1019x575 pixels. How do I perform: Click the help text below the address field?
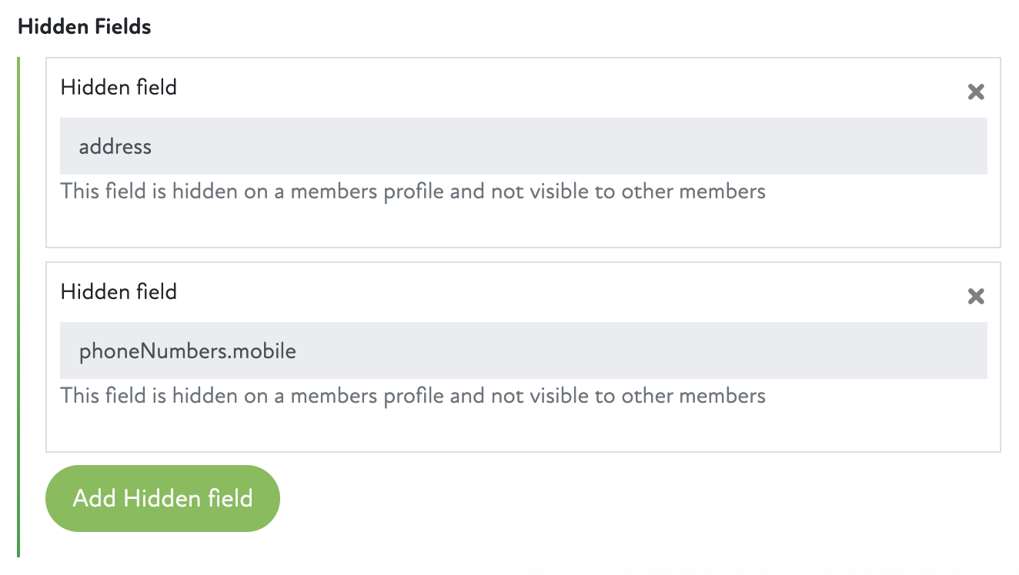click(x=413, y=191)
